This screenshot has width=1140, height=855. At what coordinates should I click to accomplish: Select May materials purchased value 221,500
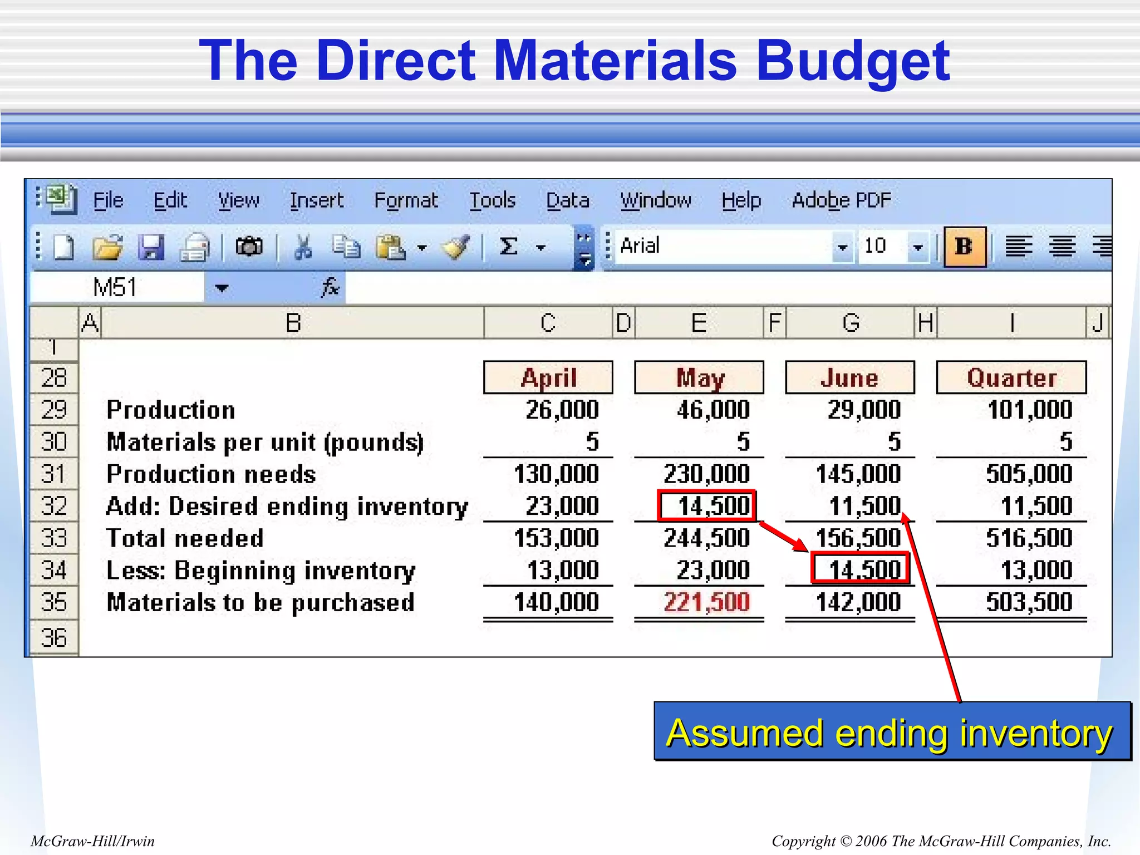[707, 602]
